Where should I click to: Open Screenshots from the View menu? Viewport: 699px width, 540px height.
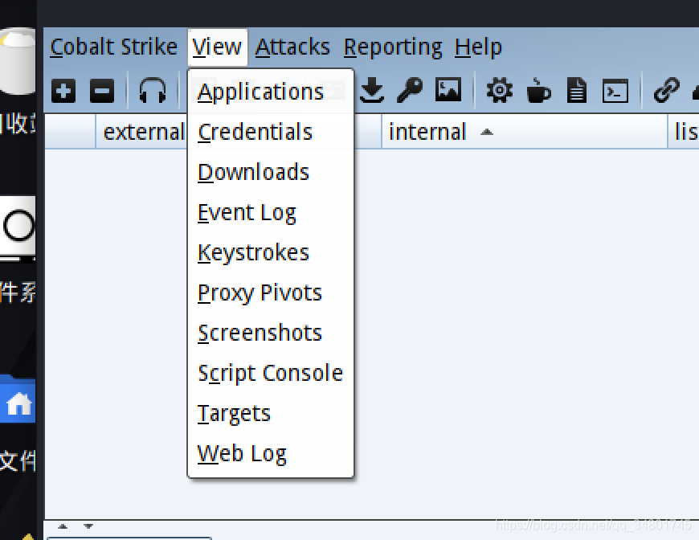tap(271, 333)
